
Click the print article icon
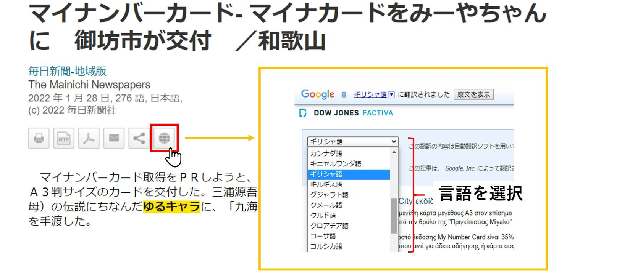pos(39,138)
